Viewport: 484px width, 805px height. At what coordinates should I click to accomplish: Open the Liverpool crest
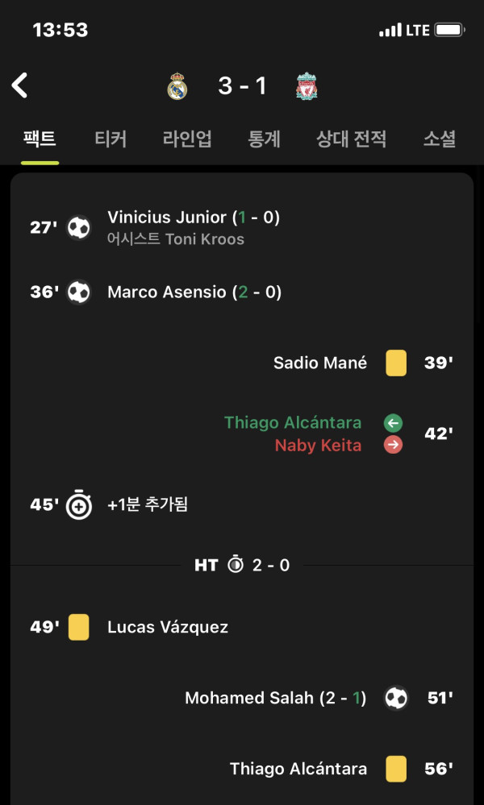307,85
